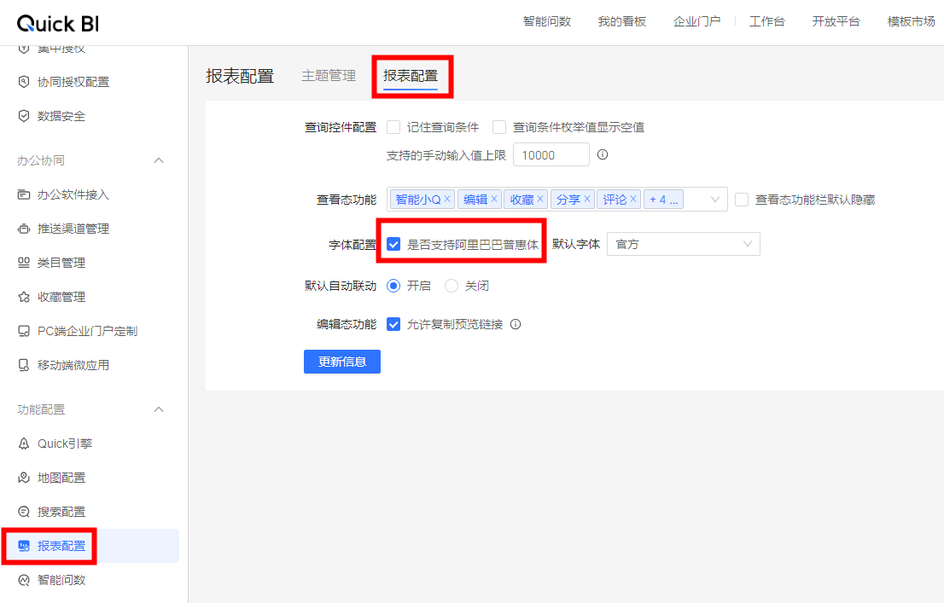Tick 查看态功能栏默认隐藏 checkbox
Screen dimensions: 944x603
[x=742, y=200]
